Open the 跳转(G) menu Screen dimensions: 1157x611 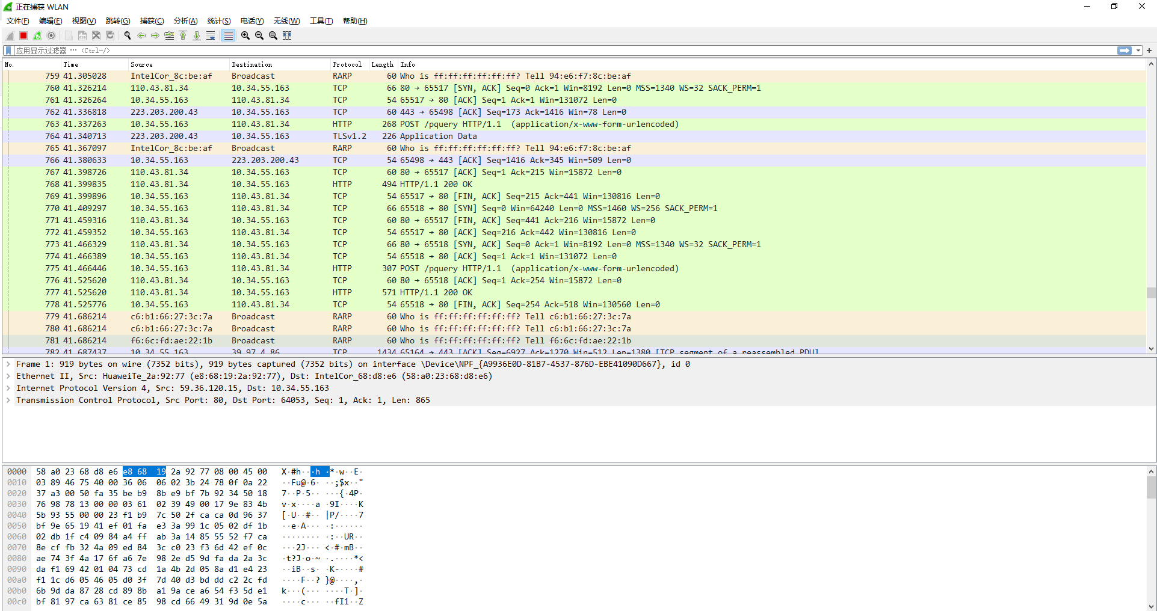(118, 21)
